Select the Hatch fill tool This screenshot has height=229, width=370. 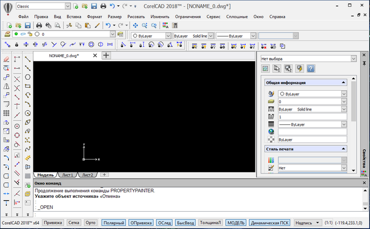pos(28,176)
